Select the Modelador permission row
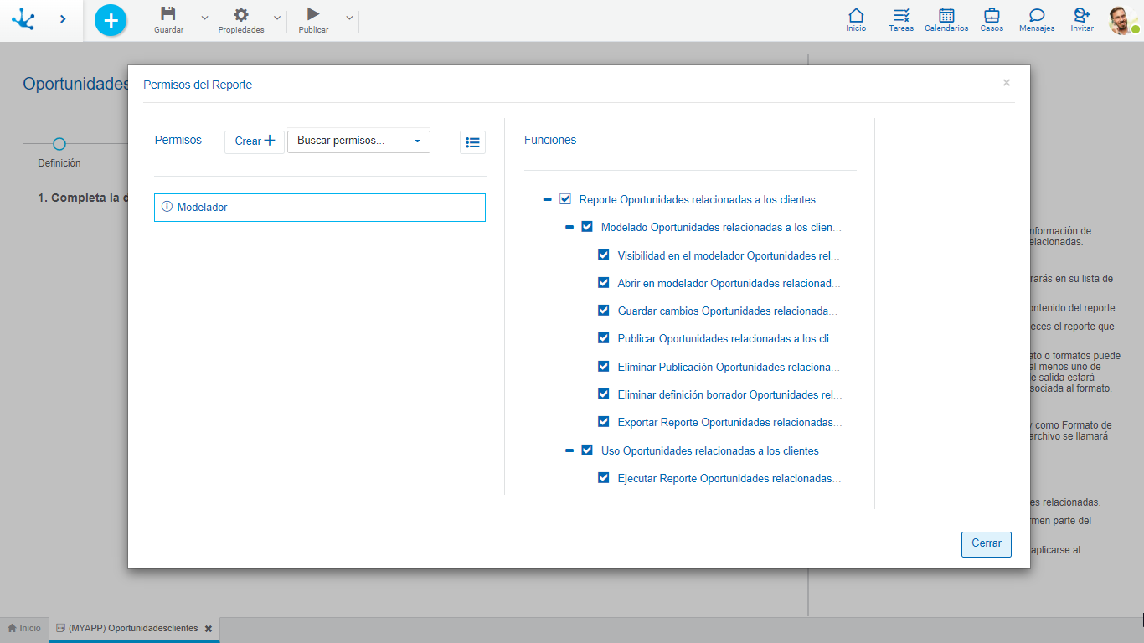The image size is (1144, 643). [x=320, y=208]
